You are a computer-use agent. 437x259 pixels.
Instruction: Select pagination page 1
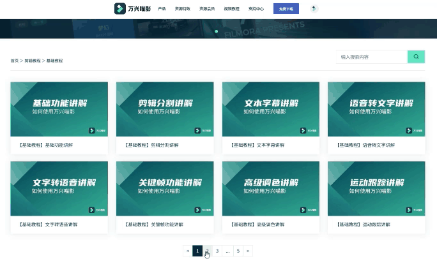click(197, 251)
